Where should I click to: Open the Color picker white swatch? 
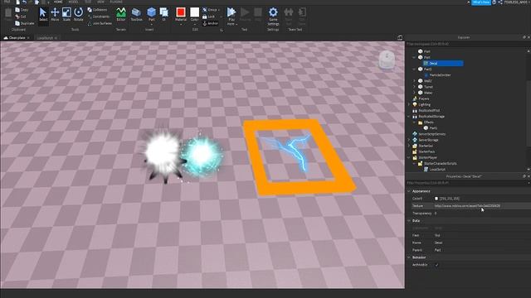tap(194, 12)
